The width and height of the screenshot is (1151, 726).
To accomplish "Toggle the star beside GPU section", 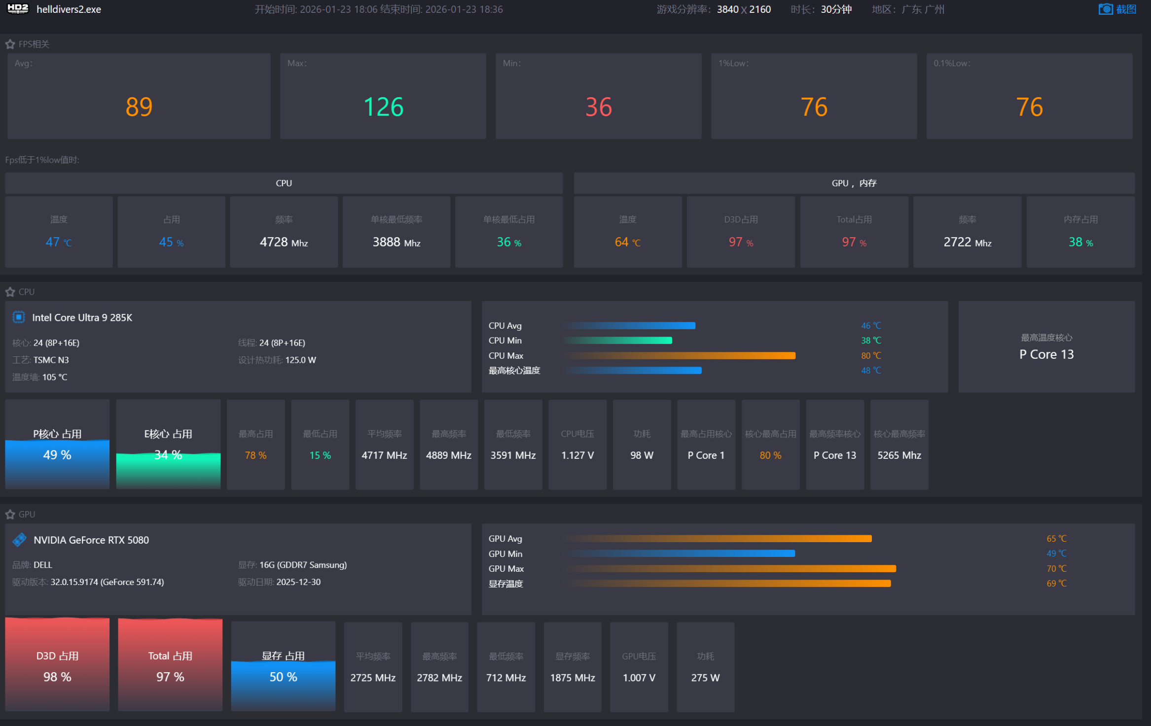I will click(x=10, y=514).
